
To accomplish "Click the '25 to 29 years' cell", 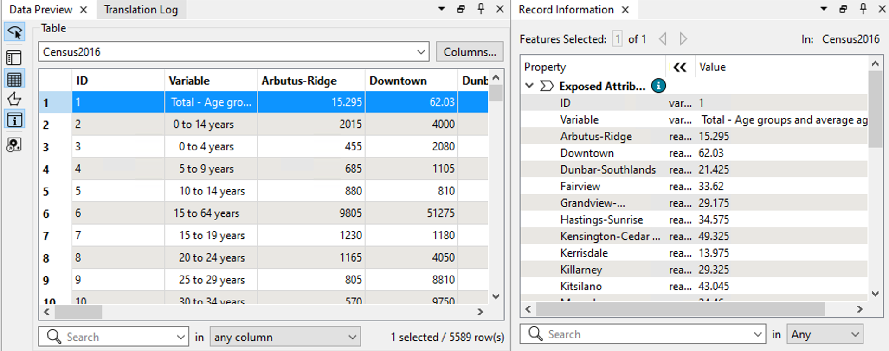I will point(211,280).
